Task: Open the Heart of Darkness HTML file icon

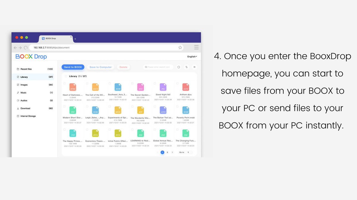Action: [73, 87]
